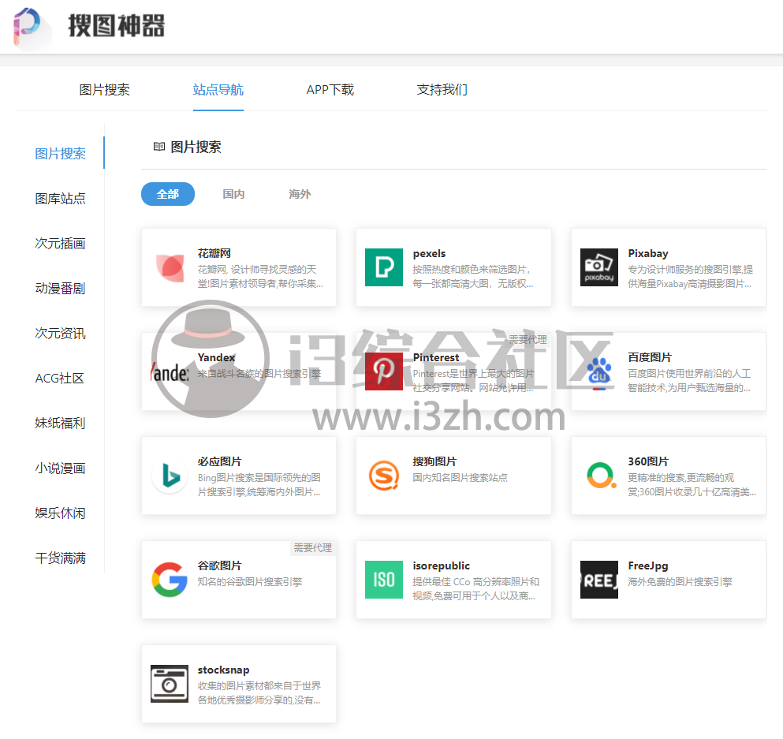Click 海外免费的图片搜索引擎 description text
This screenshot has width=783, height=739.
pos(680,582)
